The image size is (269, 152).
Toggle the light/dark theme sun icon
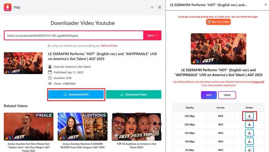[x=160, y=7]
